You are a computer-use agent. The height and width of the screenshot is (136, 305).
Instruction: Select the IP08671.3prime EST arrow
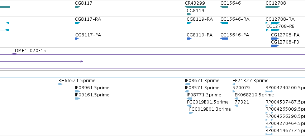pos(188,84)
